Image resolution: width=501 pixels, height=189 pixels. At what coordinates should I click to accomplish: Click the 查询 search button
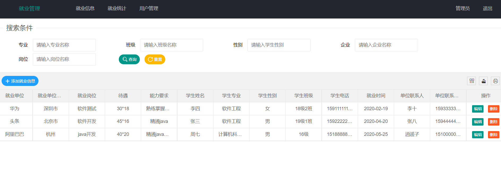click(x=129, y=59)
